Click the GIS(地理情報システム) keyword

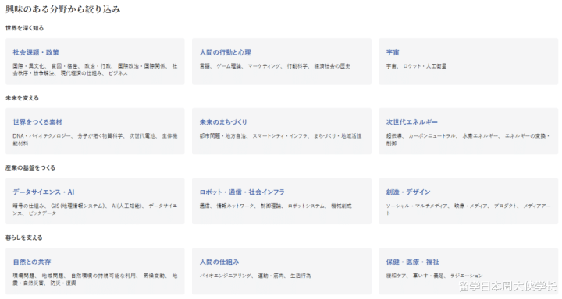(x=78, y=206)
